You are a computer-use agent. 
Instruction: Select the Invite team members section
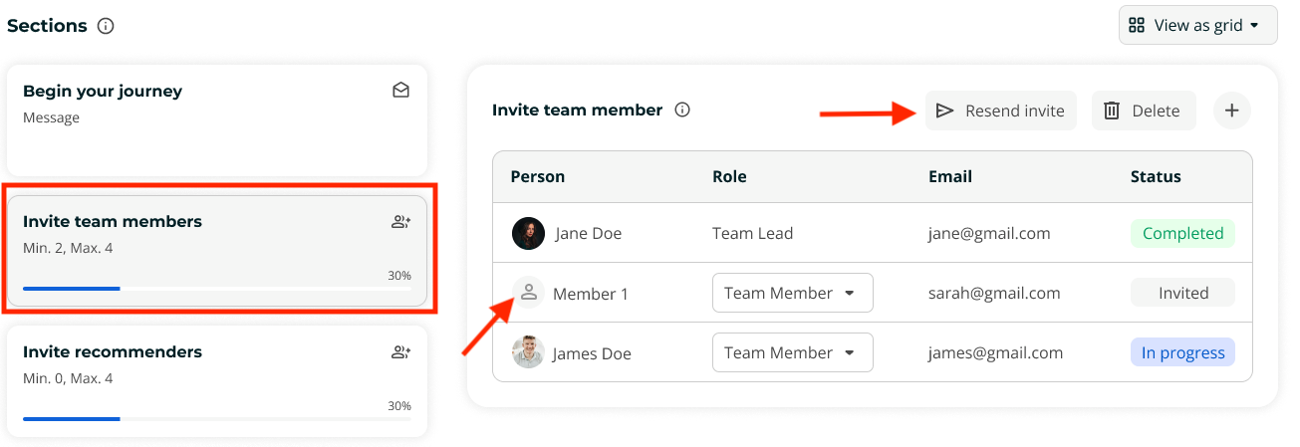(217, 251)
